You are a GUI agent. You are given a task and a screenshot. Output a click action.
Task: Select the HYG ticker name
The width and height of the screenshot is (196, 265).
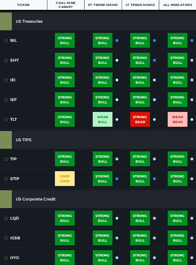pyautogui.click(x=14, y=258)
